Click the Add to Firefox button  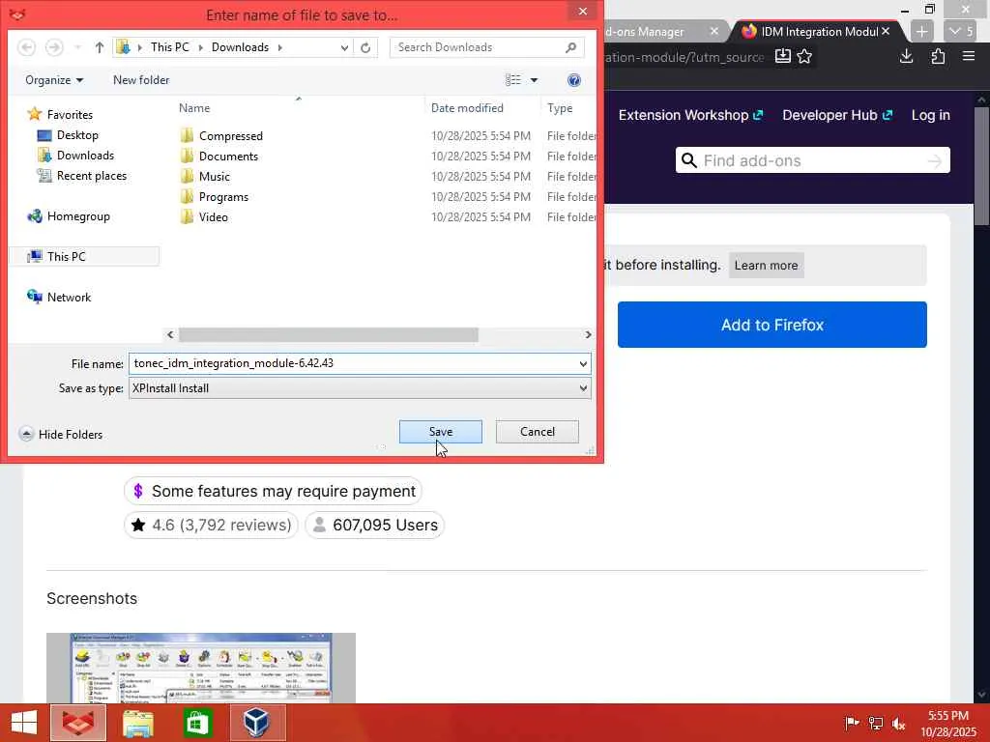pos(772,325)
